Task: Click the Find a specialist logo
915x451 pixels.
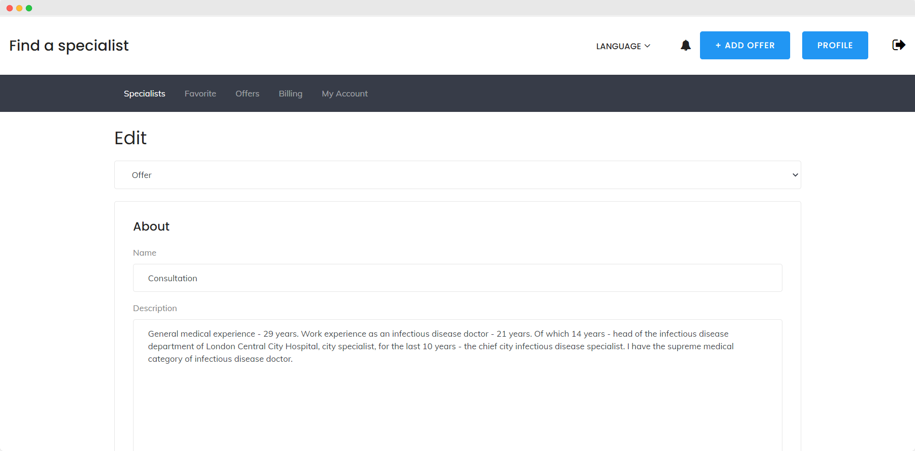Action: click(x=69, y=45)
